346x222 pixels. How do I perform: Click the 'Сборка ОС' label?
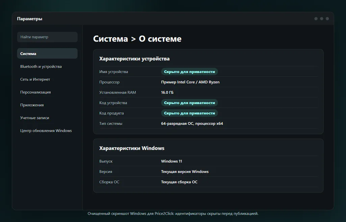[109, 182]
